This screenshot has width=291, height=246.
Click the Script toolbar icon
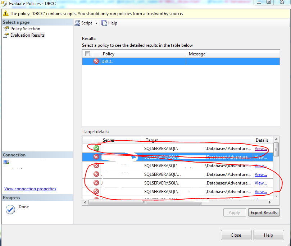coord(77,23)
